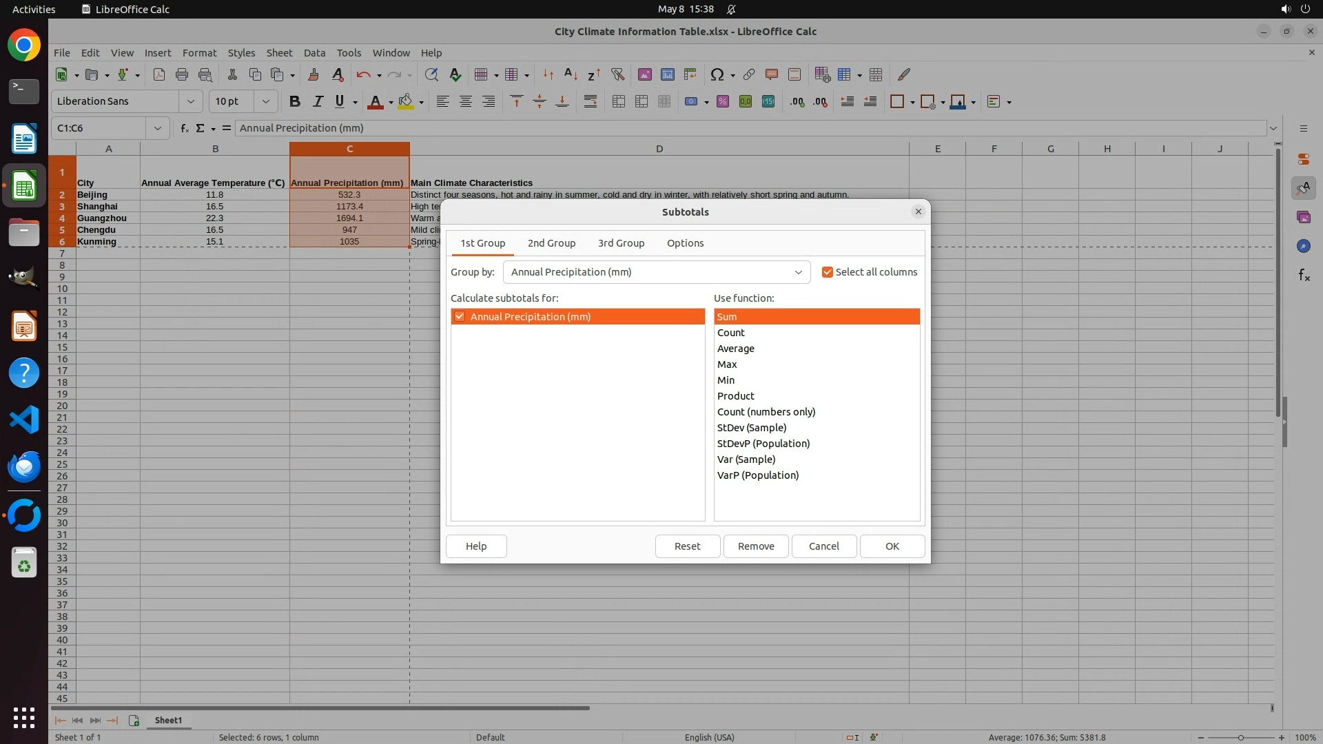Open the Functions sidebar panel icon
The height and width of the screenshot is (744, 1323).
1304,276
